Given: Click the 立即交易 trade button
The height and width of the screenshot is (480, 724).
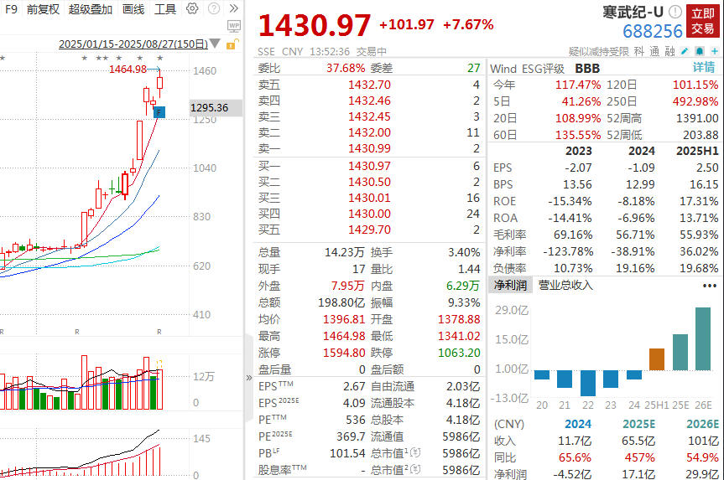Looking at the screenshot, I should coord(703,21).
